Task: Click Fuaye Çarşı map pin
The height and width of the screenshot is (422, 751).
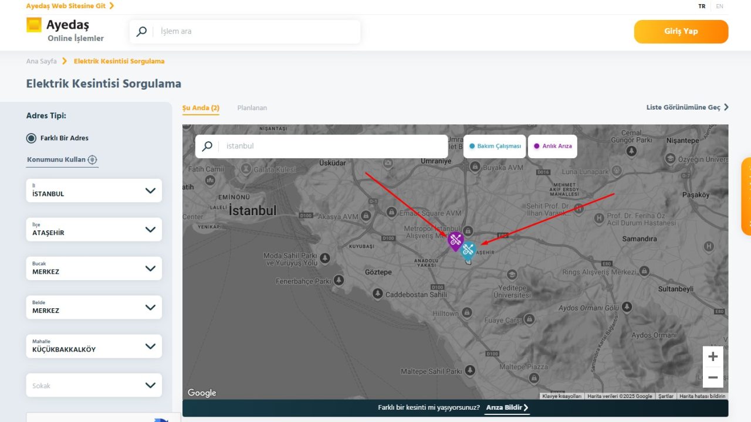Action: [x=529, y=319]
